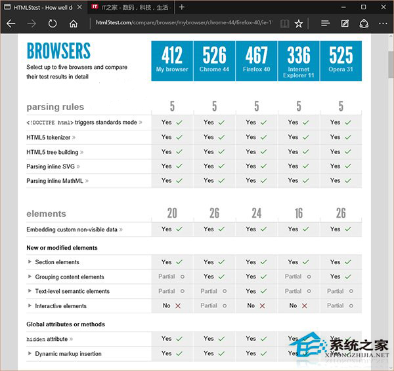Select the Internet Explorer 11 tile
Screen dimensions: 394x371
[299, 61]
